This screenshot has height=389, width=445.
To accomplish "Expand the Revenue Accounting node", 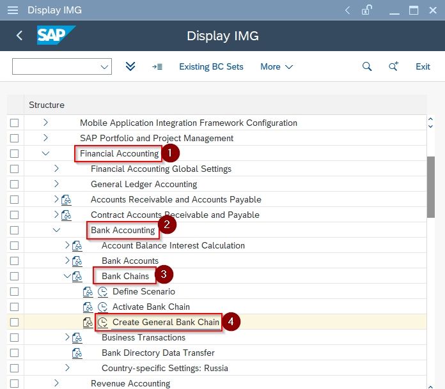I will pos(56,383).
